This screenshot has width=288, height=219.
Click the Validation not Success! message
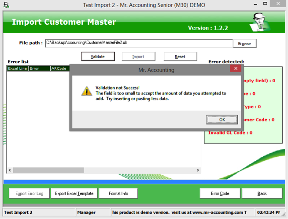click(118, 88)
